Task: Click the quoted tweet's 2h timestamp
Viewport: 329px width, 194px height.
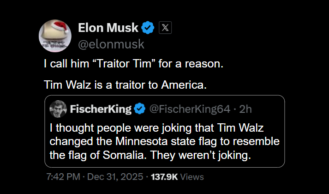Action: click(x=247, y=109)
